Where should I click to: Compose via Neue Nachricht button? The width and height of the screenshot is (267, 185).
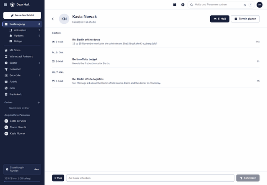22,15
